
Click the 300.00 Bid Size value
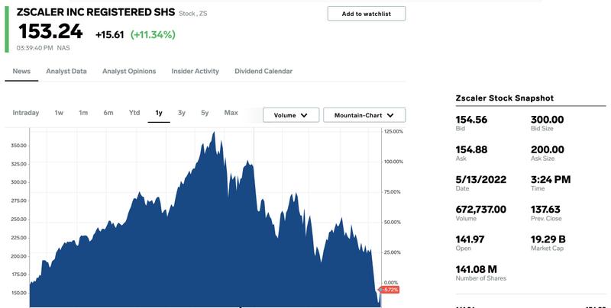coord(547,120)
